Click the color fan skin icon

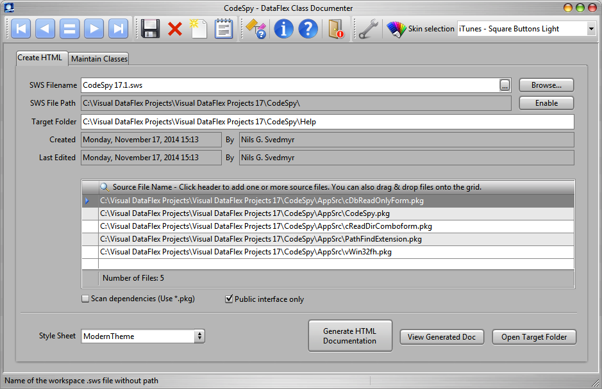pos(396,29)
